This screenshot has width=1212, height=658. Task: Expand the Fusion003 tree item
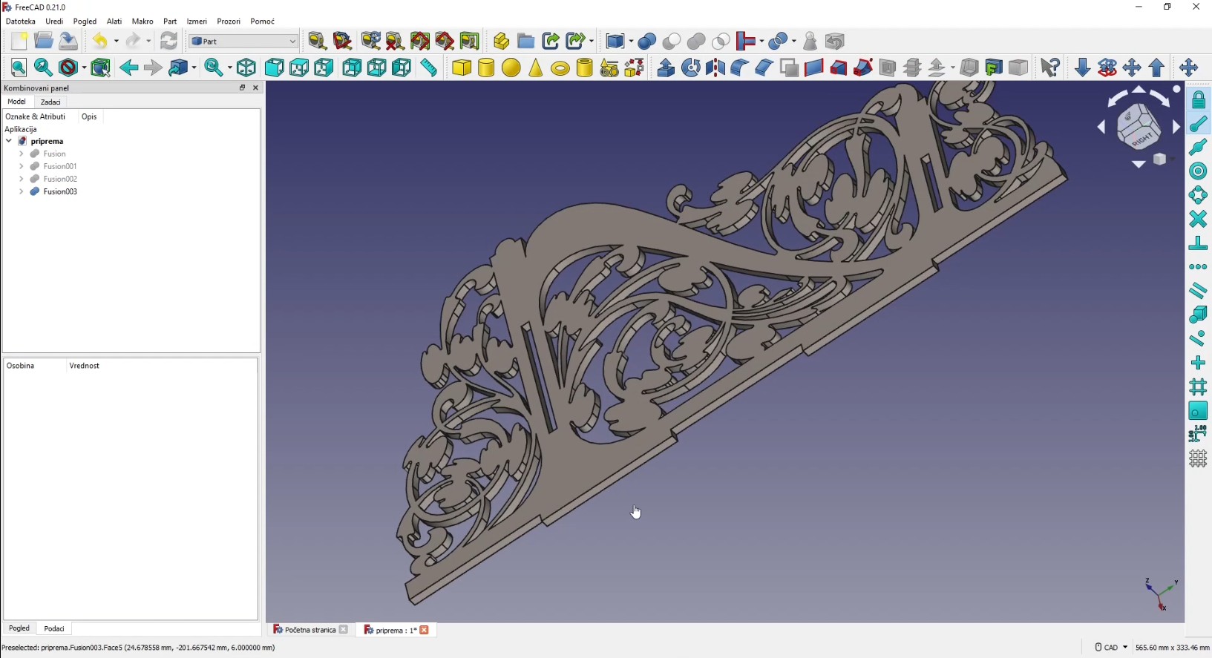click(x=22, y=191)
